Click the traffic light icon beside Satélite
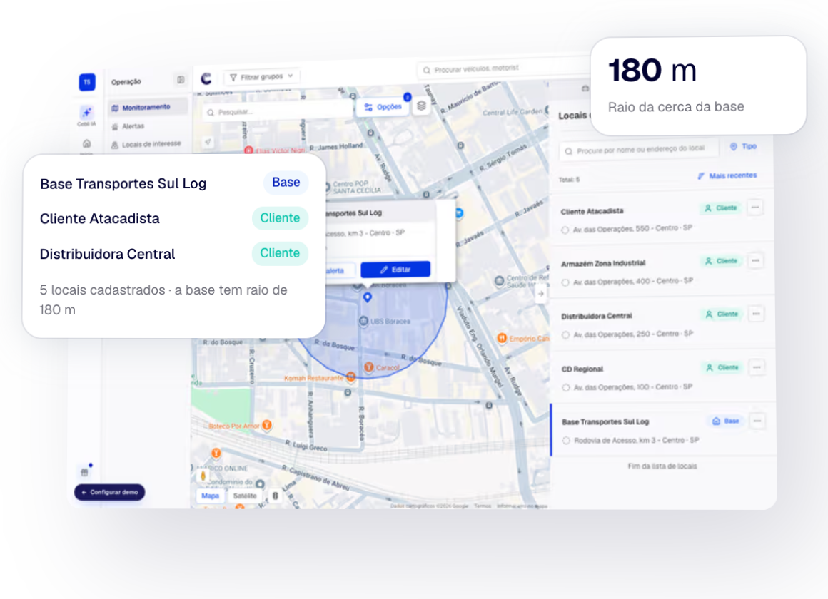This screenshot has width=828, height=599. point(275,496)
